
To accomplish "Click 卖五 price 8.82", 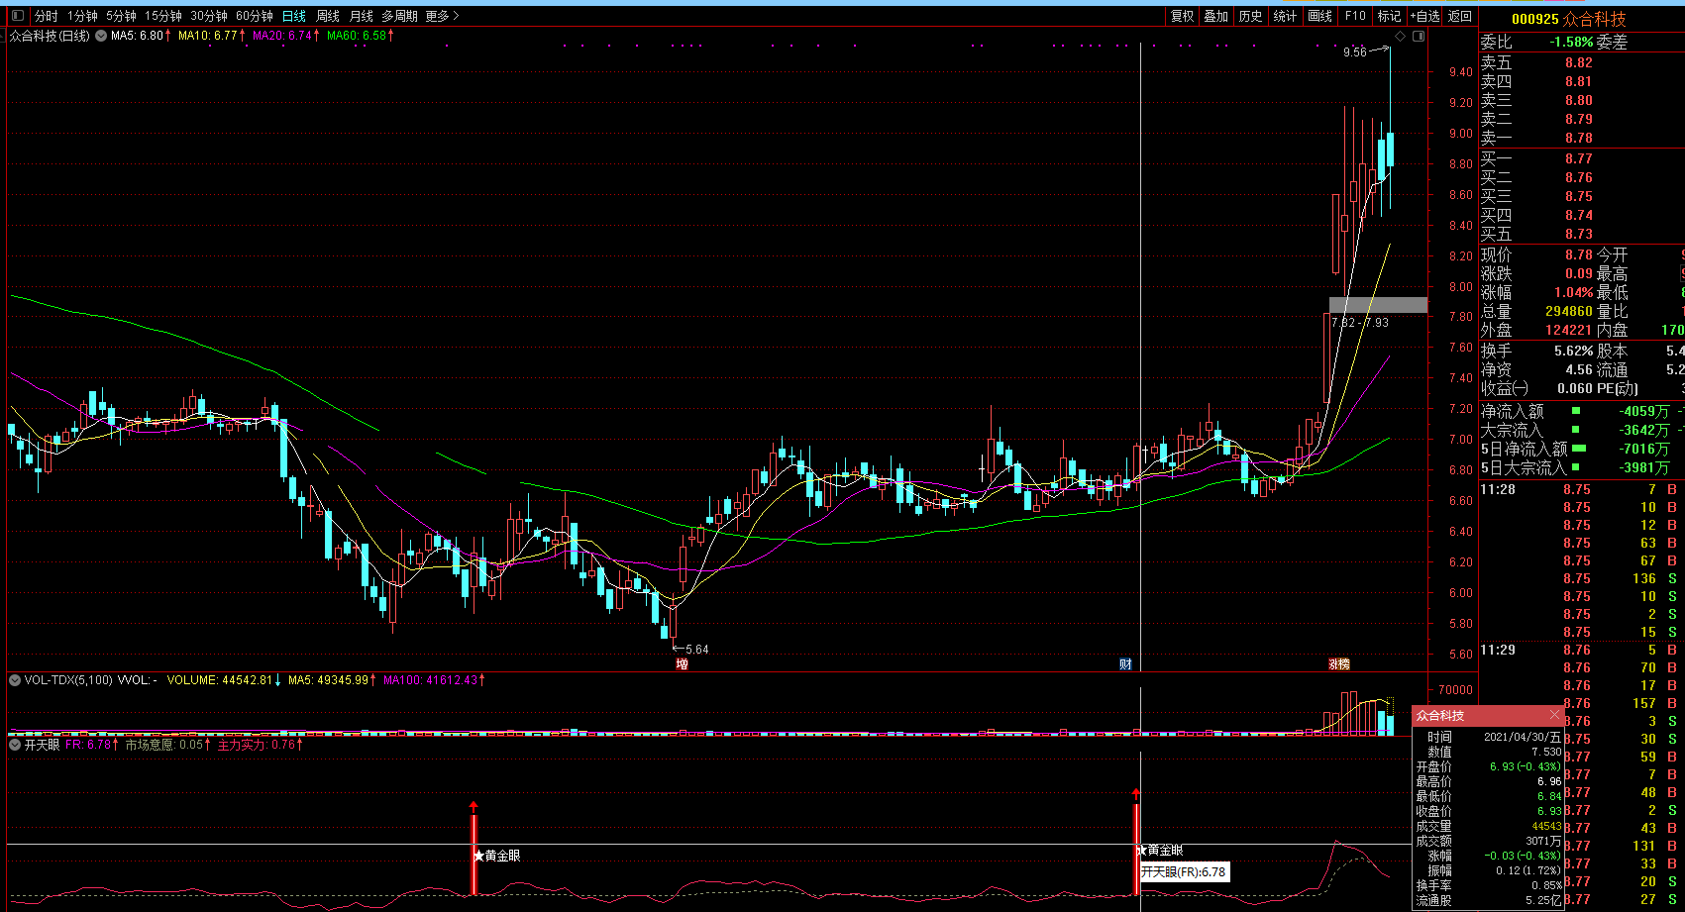I will [x=1579, y=62].
